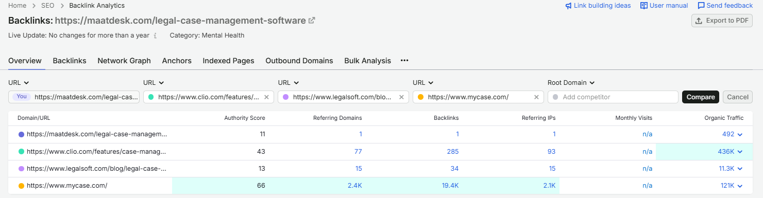The image size is (763, 198).
Task: Click the Export to PDF button
Action: point(722,21)
